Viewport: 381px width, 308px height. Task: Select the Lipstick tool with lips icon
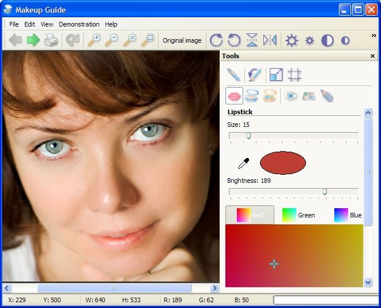(234, 96)
